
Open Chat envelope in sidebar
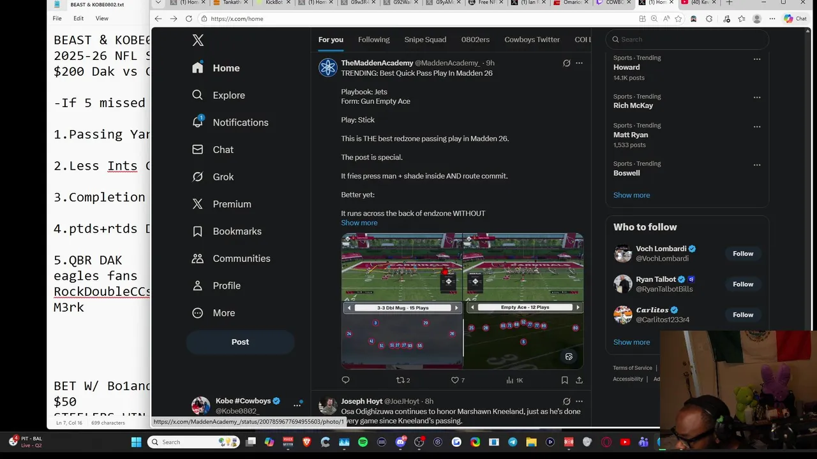pyautogui.click(x=198, y=149)
